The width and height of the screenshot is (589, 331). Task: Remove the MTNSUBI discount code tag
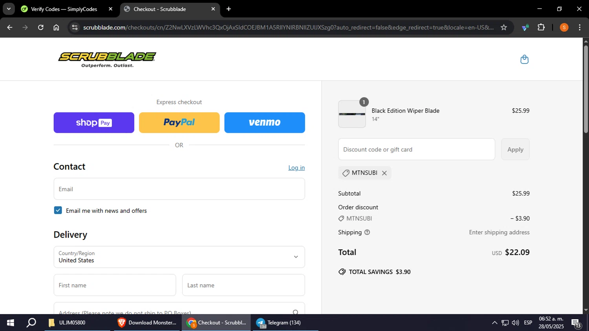click(384, 173)
